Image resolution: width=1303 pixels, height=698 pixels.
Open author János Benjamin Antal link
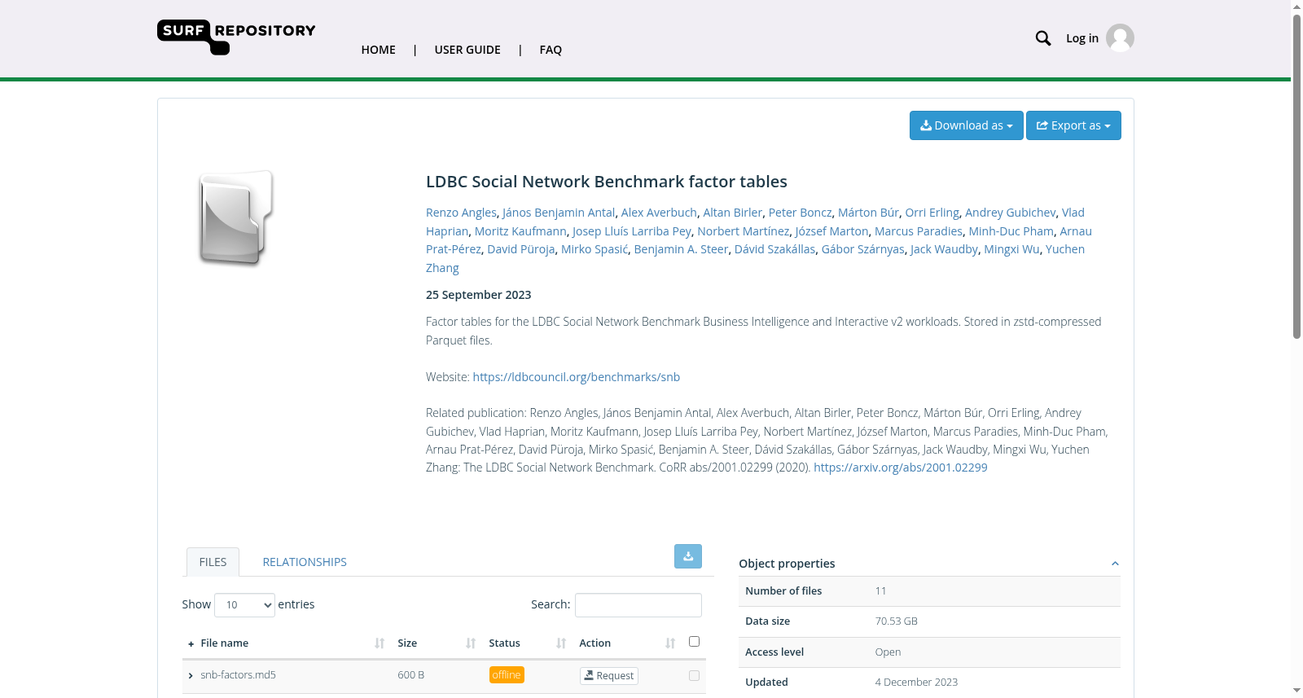[x=559, y=213]
